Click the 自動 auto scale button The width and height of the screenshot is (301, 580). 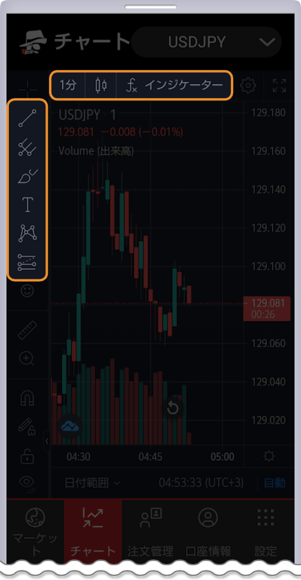(x=275, y=483)
